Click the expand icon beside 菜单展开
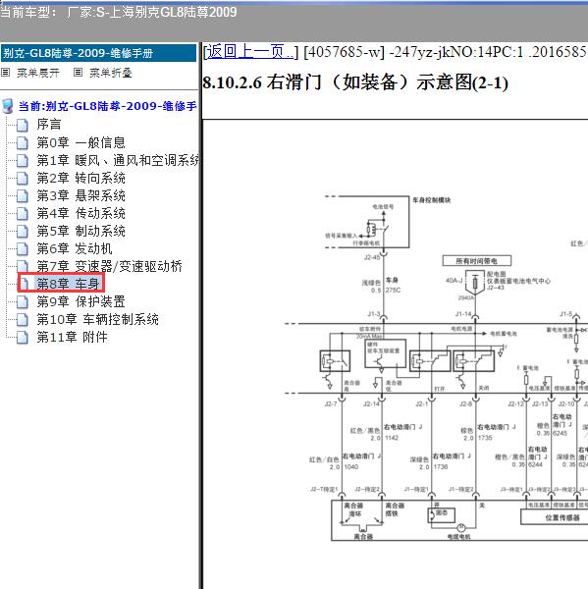Image resolution: width=588 pixels, height=589 pixels. [x=6, y=72]
